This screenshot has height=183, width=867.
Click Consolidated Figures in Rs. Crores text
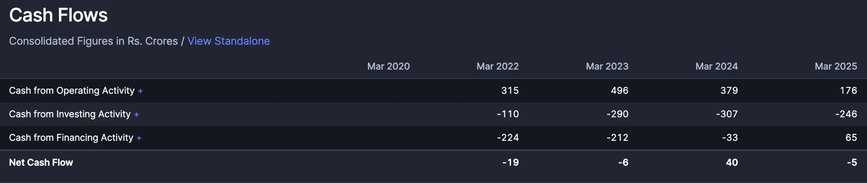coord(94,41)
